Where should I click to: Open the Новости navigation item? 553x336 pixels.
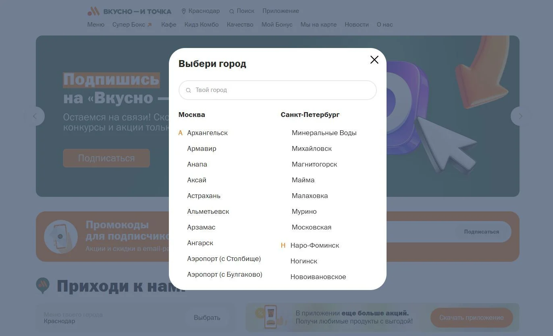coord(357,25)
